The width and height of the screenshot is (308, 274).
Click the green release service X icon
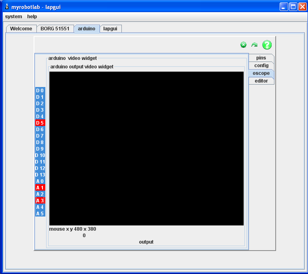(x=243, y=45)
